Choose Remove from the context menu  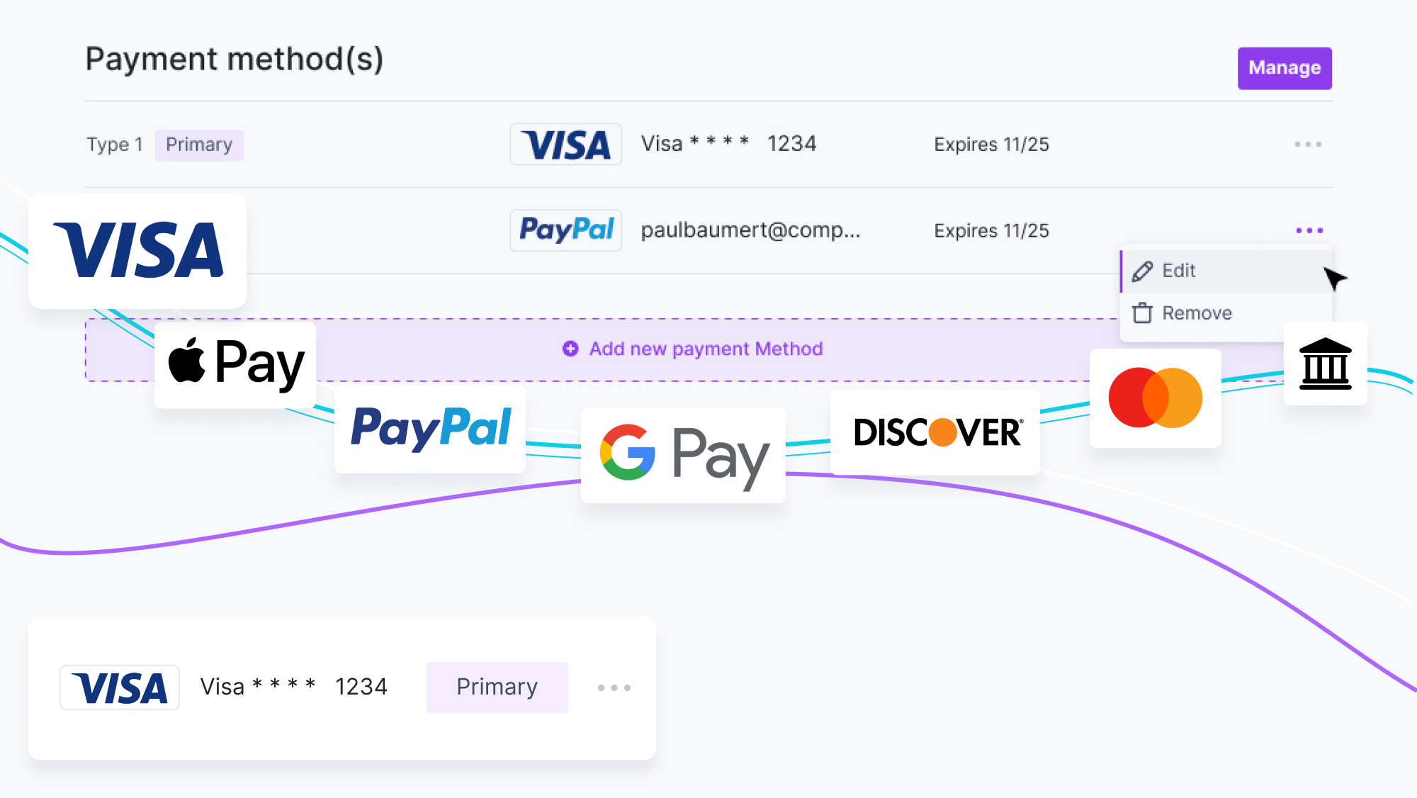[1197, 313]
